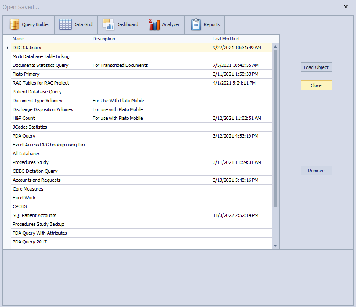Click the scrollbar up arrow

point(275,47)
